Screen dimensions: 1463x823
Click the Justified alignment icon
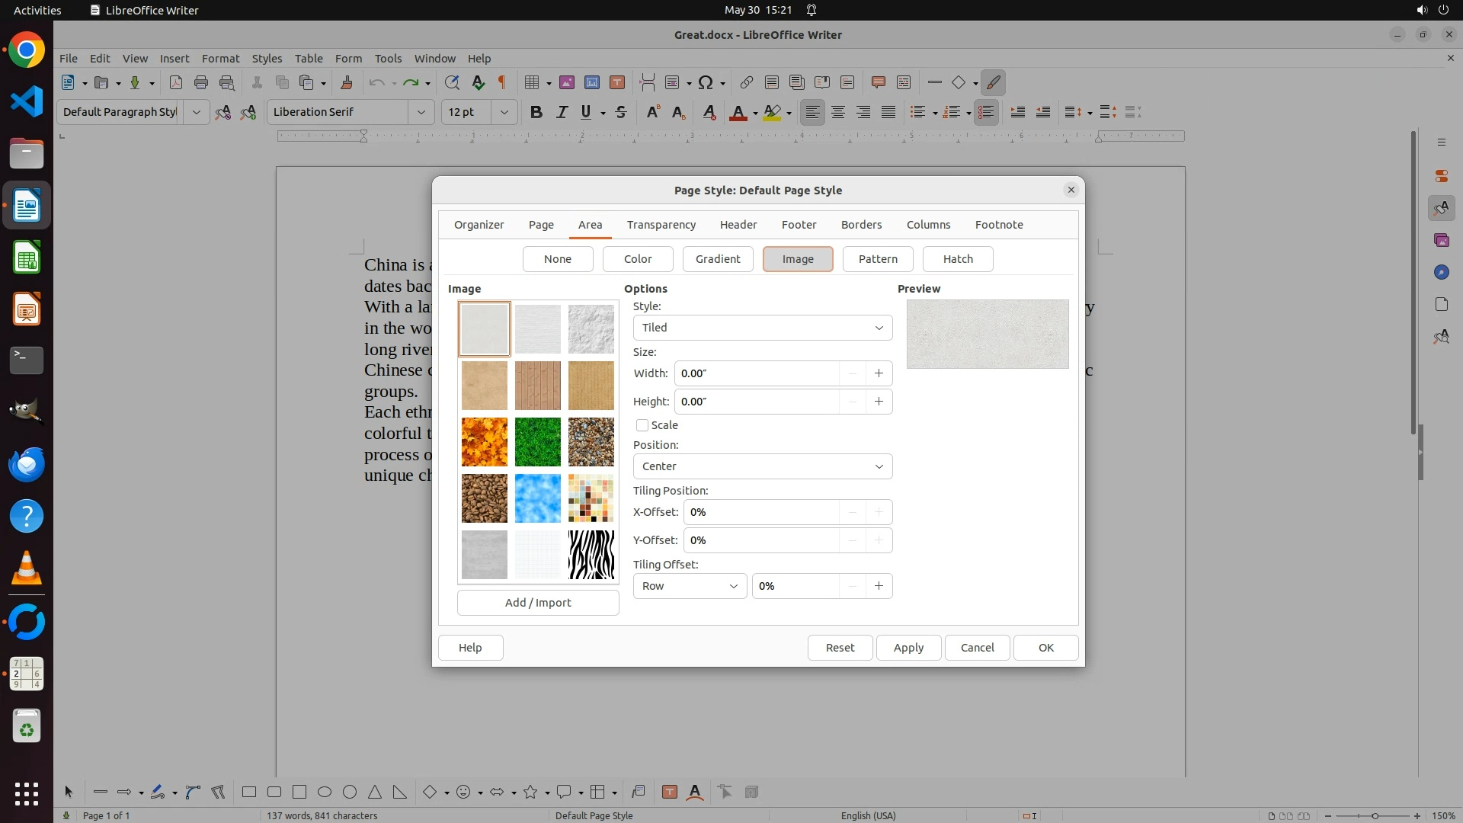click(888, 112)
